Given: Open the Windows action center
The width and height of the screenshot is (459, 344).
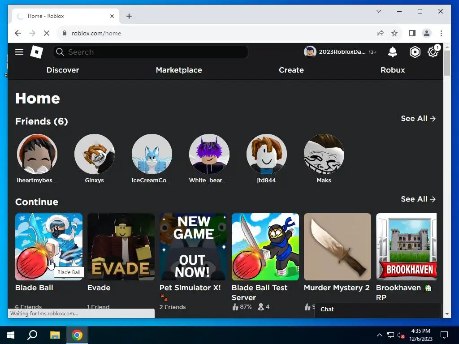Looking at the screenshot, I should [x=444, y=335].
